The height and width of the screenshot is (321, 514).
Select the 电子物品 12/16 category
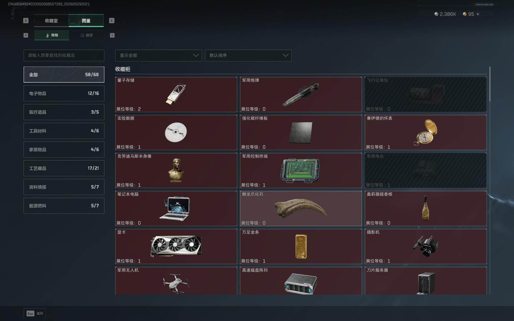(x=64, y=93)
